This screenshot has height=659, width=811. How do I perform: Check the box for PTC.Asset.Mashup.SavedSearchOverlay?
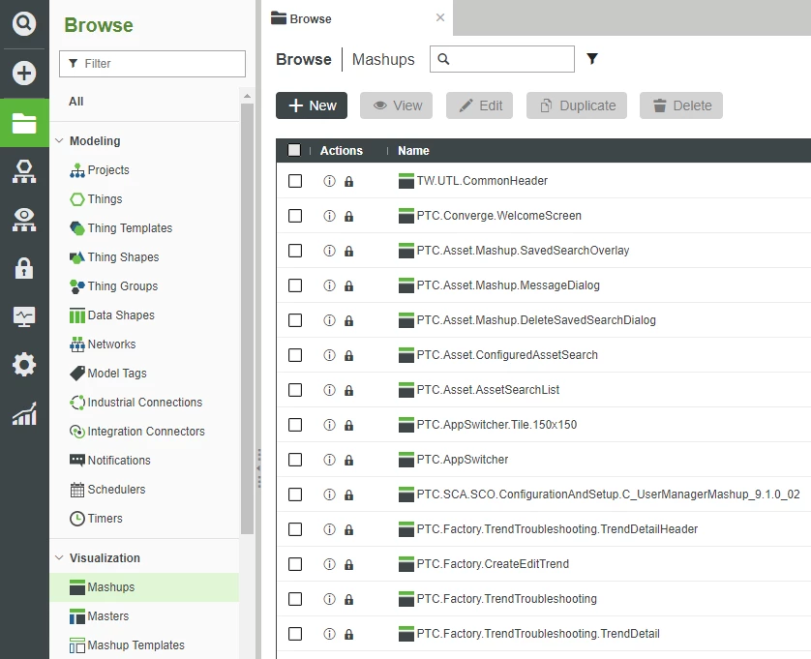[295, 251]
